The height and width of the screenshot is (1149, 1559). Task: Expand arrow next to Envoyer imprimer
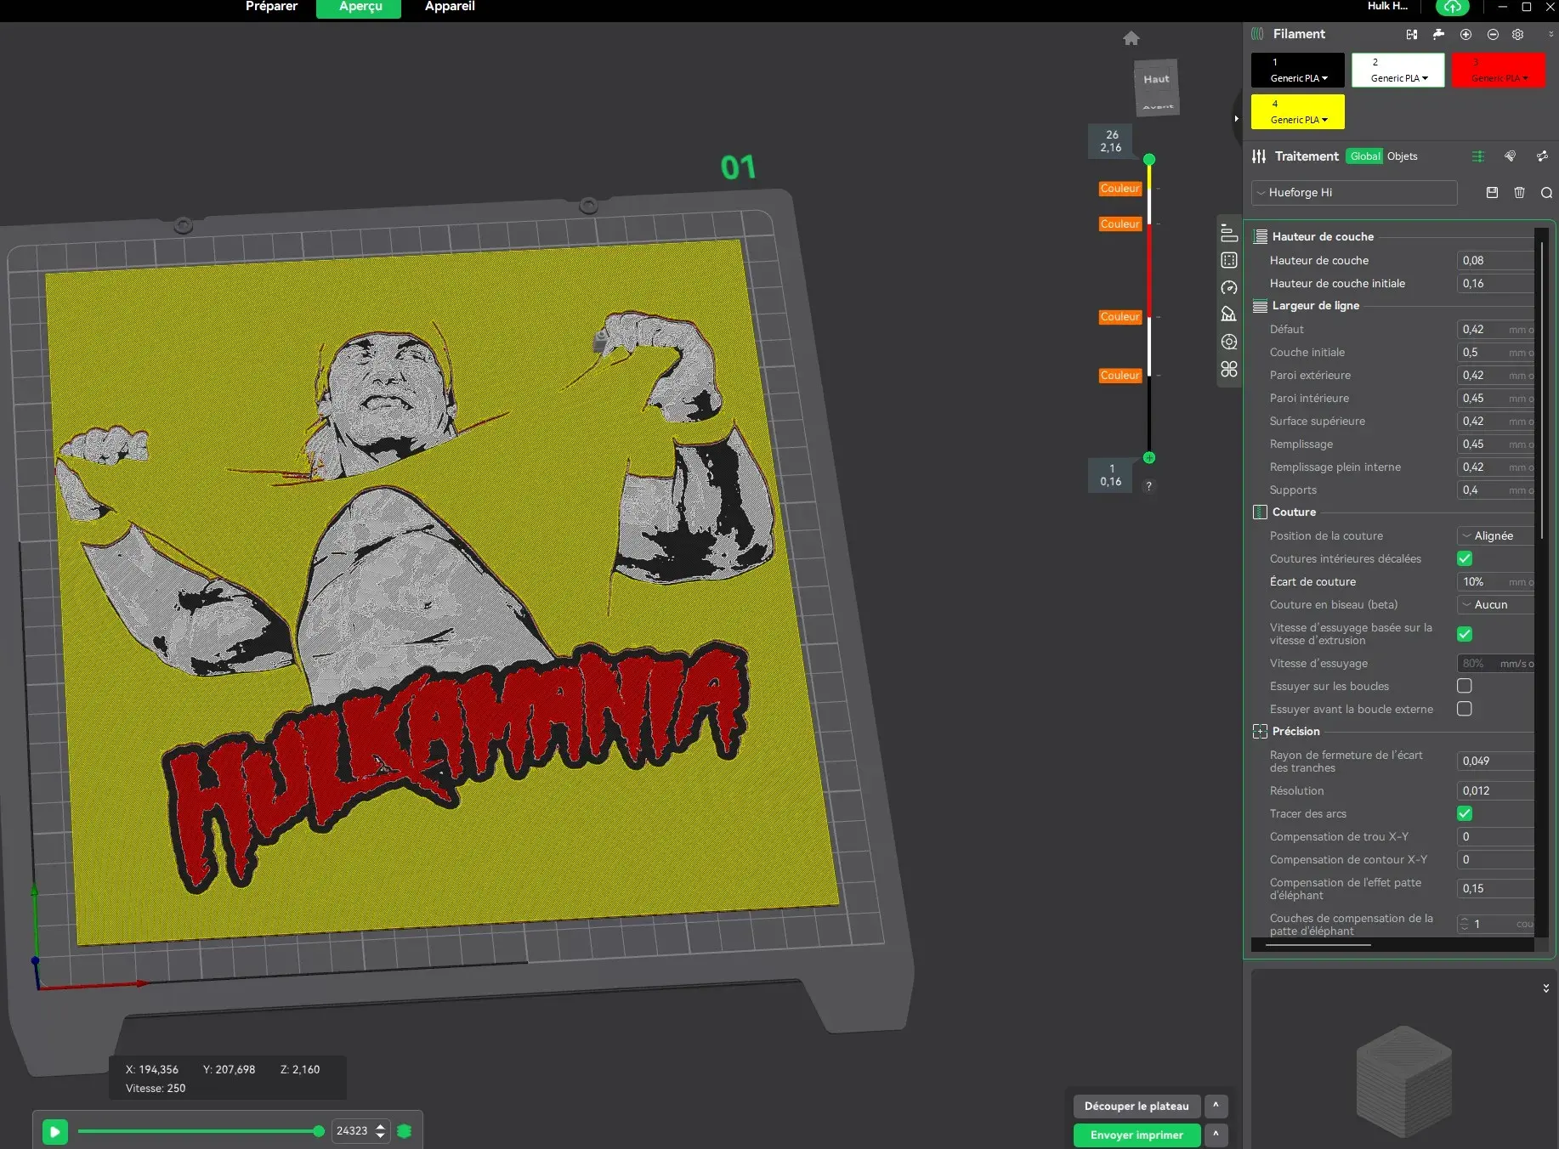point(1216,1135)
